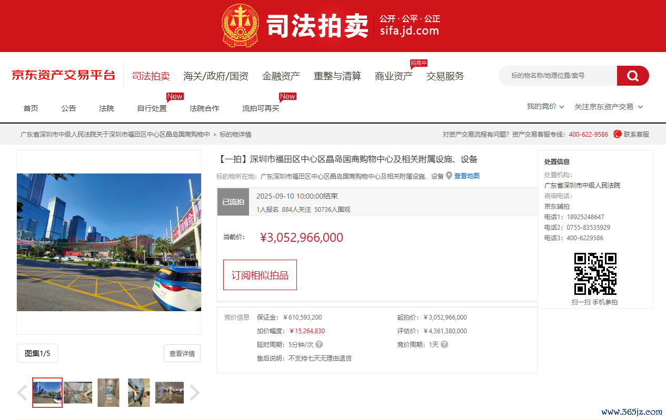Screen dimensions: 666x420
Task: Open 公告 in sub navigation
Action: (x=68, y=108)
